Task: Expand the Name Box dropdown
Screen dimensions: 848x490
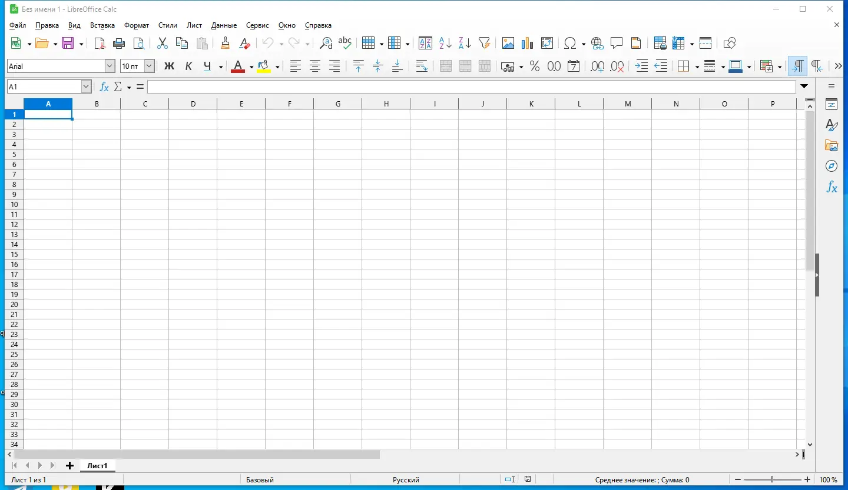Action: click(87, 86)
